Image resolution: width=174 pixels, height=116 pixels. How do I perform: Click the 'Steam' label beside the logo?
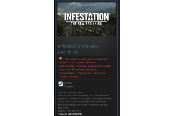point(68,83)
